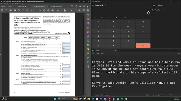Click the Calculator MS memory store button

point(125,18)
